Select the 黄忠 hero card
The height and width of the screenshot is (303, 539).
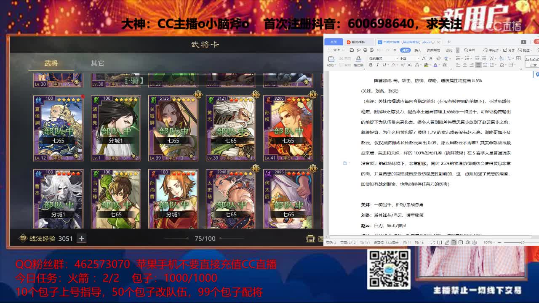[x=231, y=128]
